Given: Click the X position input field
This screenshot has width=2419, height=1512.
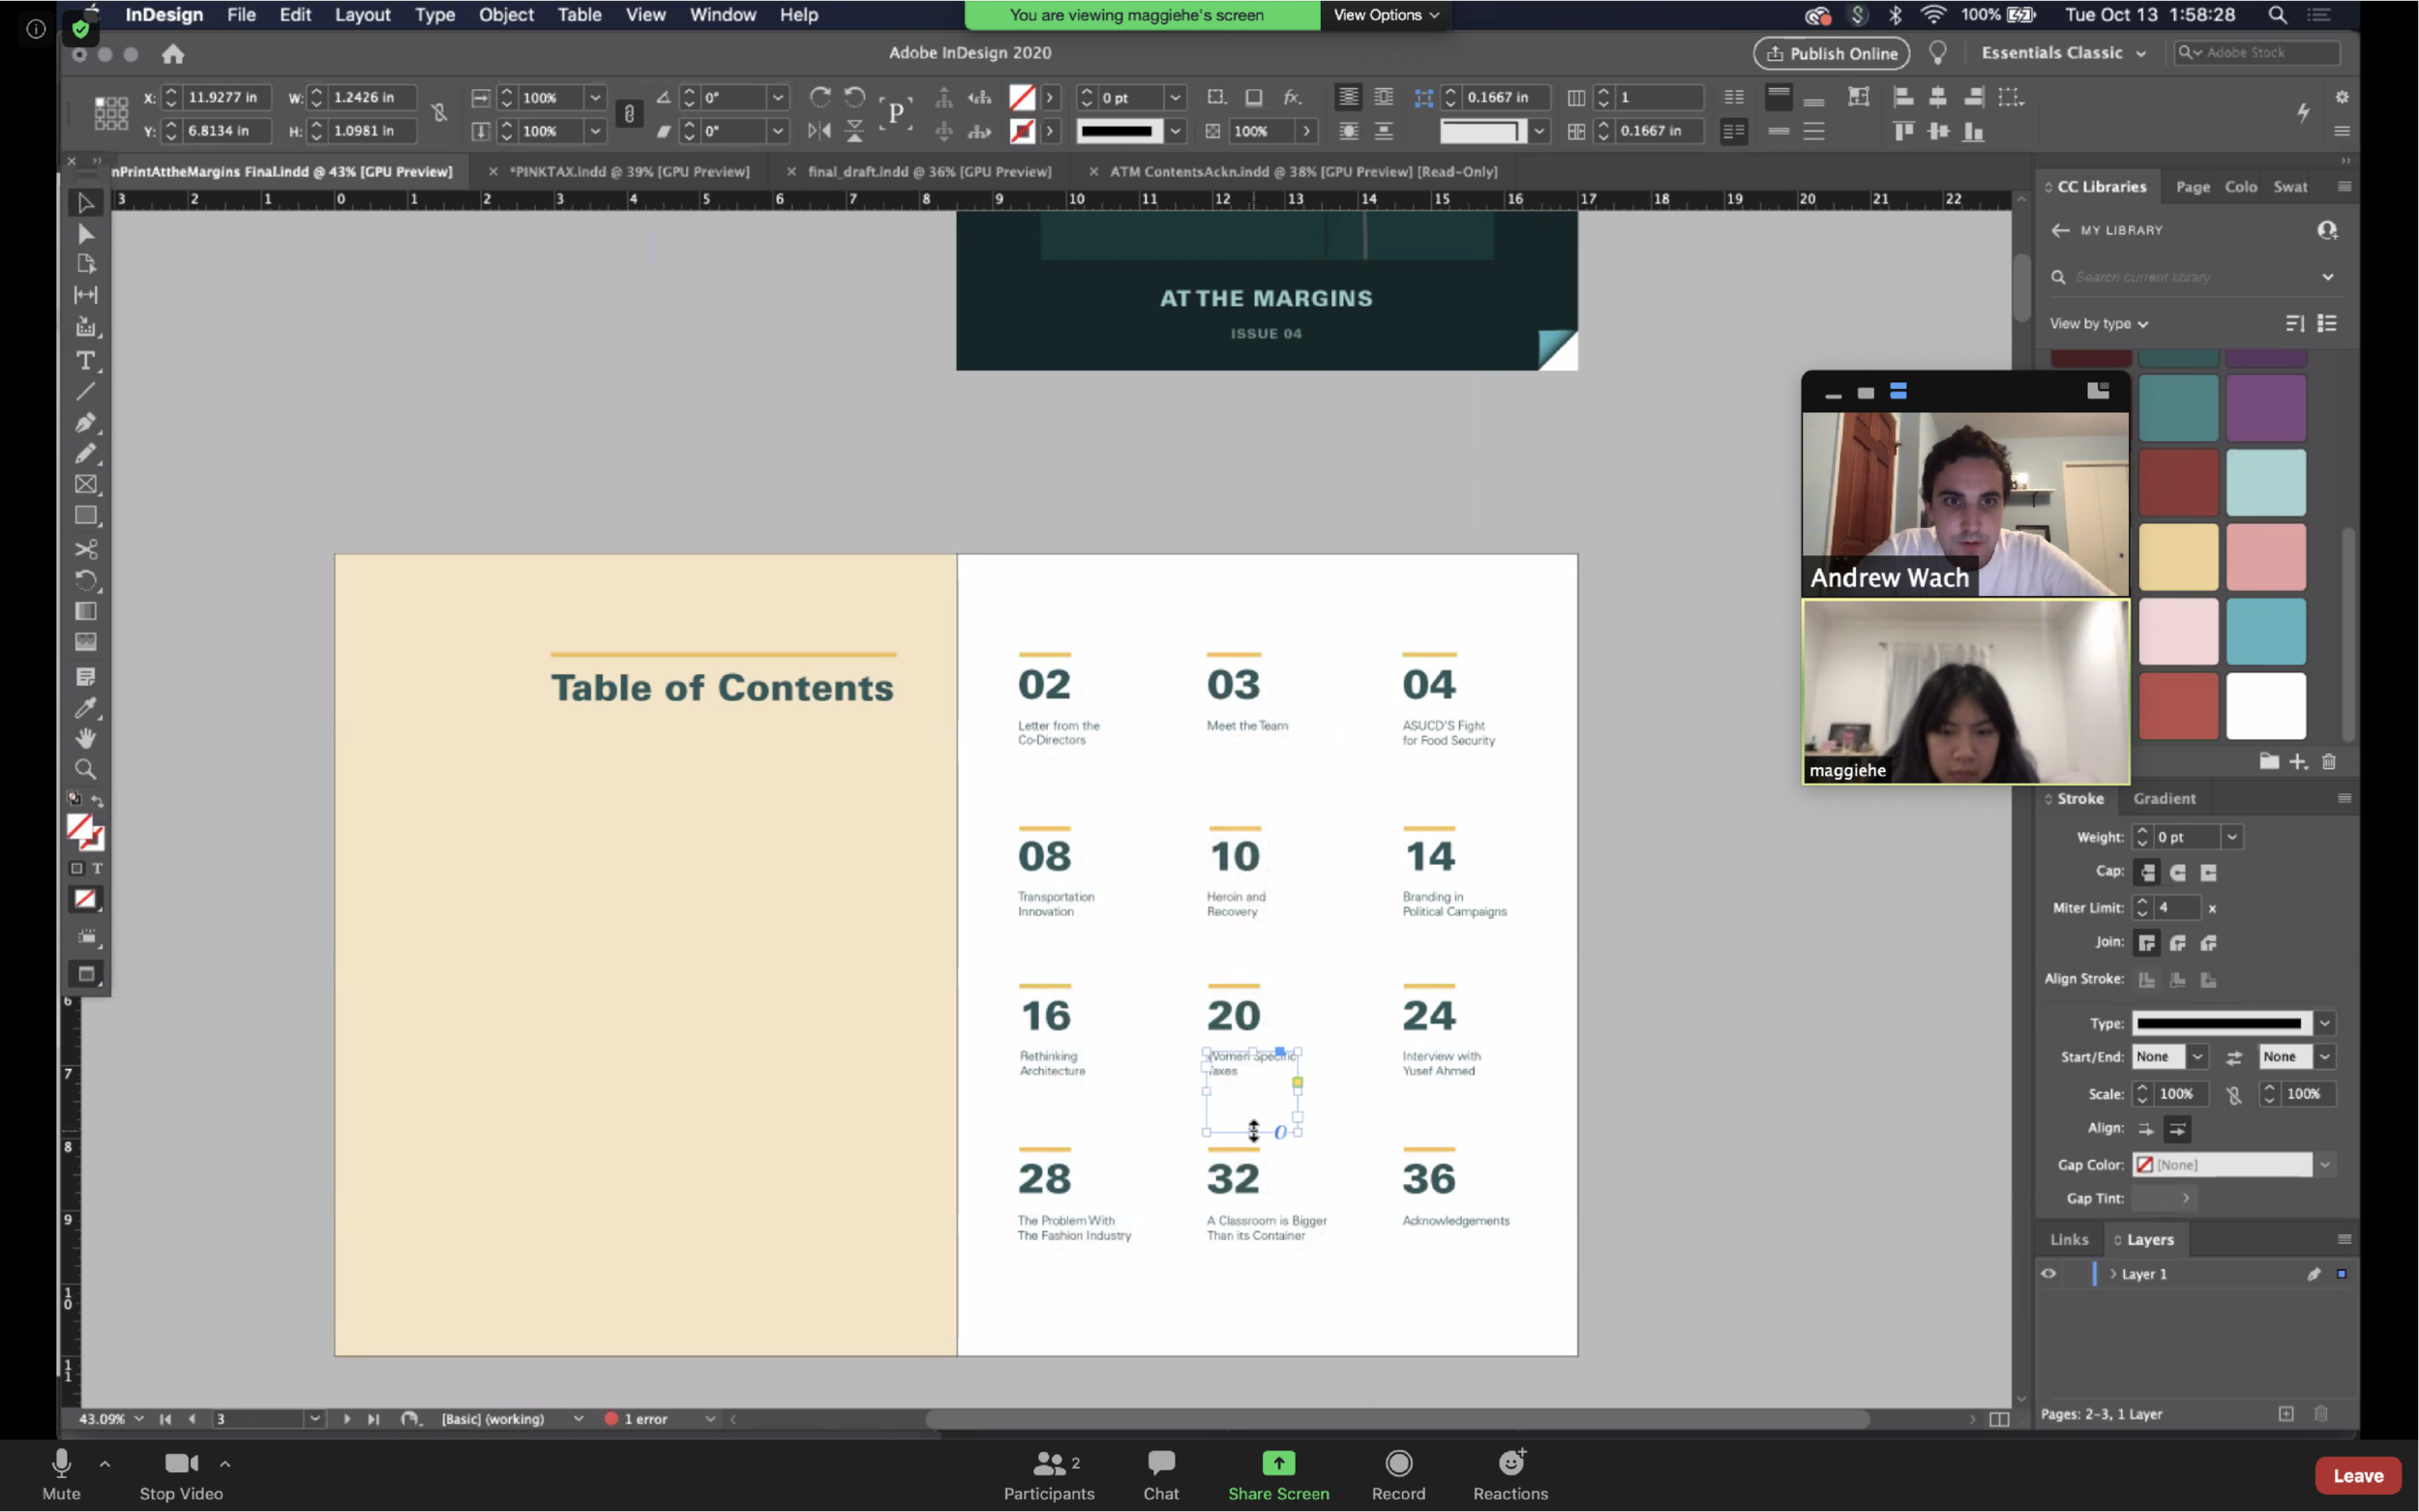Looking at the screenshot, I should click(224, 97).
